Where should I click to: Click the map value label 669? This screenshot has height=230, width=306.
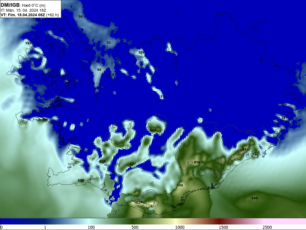[153, 130]
